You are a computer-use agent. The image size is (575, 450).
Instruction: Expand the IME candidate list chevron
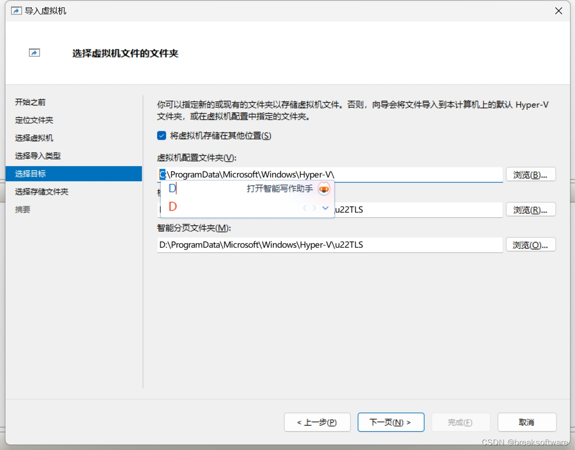(326, 208)
